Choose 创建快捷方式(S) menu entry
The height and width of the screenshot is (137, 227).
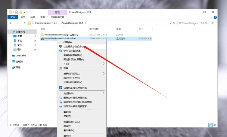pos(82,122)
